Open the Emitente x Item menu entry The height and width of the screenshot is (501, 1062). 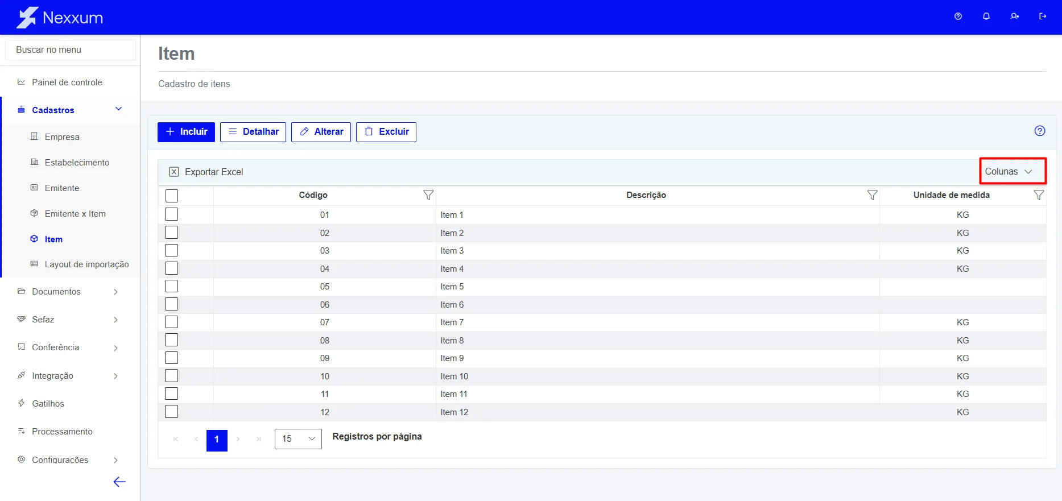click(75, 214)
